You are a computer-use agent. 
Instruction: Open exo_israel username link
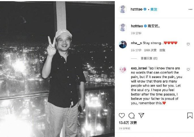[x=139, y=68]
